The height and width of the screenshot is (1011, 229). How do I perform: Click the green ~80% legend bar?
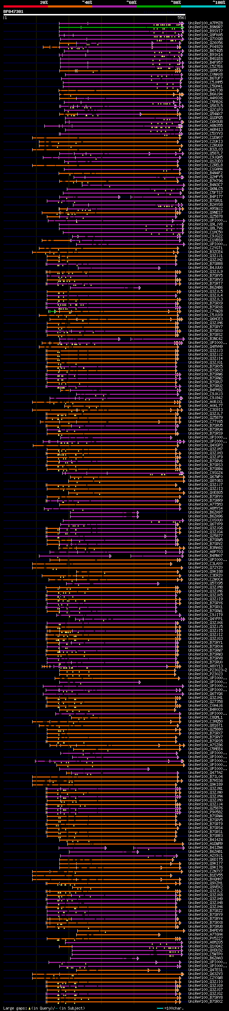[159, 6]
